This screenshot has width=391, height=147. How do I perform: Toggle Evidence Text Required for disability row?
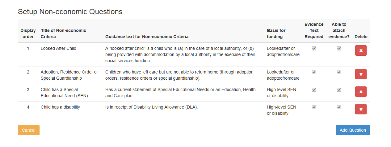coord(314,107)
